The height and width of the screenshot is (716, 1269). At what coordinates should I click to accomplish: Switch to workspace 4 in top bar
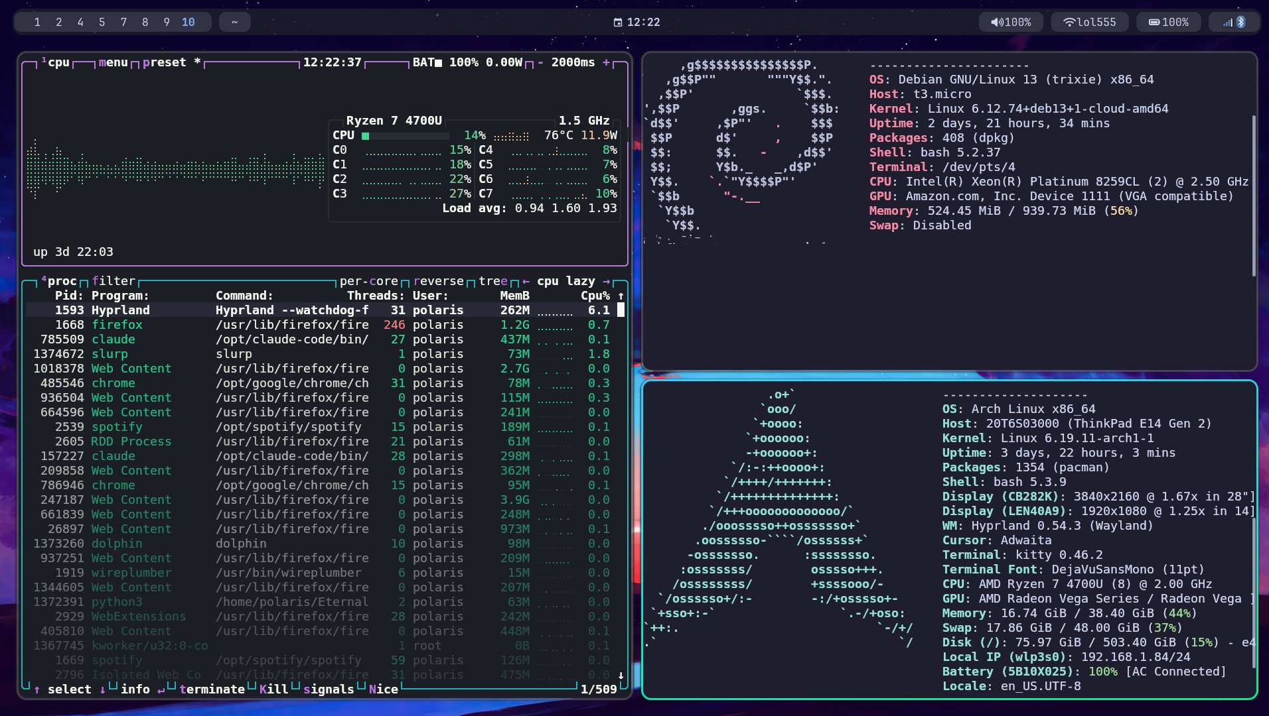point(80,22)
